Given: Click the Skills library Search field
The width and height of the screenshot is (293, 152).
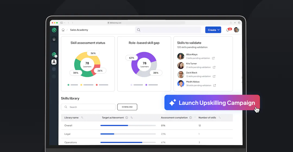Looking at the screenshot, I should 88,107.
